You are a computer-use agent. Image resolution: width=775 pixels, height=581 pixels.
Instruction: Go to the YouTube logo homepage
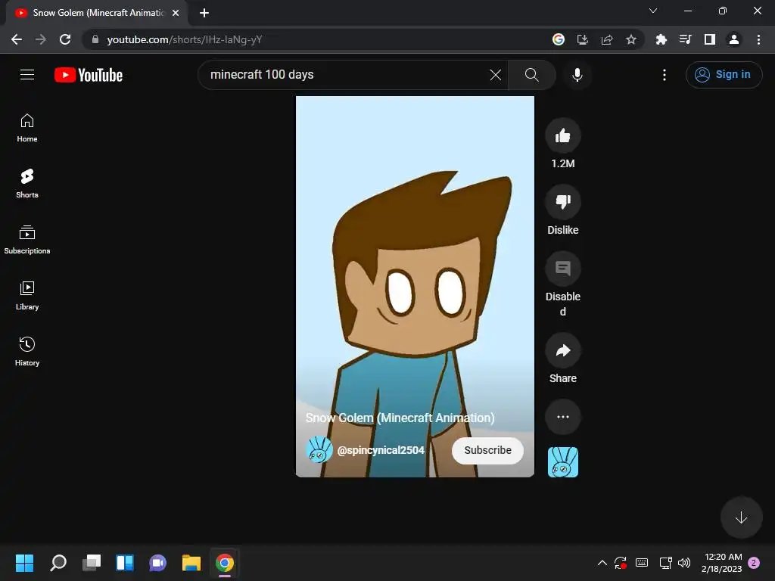[89, 75]
